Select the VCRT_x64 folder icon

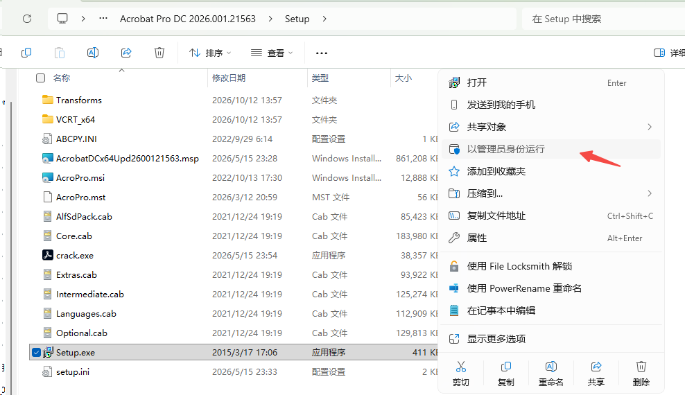click(x=48, y=119)
